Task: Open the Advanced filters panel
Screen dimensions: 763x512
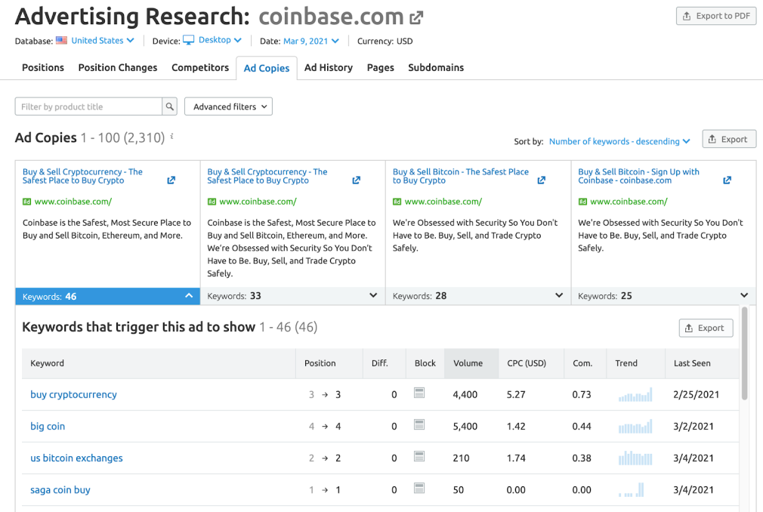Action: (x=227, y=106)
